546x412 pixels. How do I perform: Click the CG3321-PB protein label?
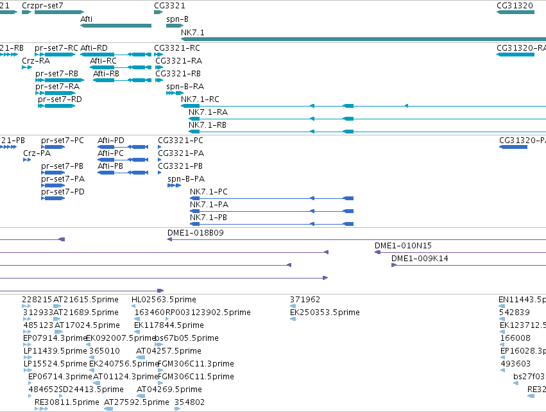point(180,166)
